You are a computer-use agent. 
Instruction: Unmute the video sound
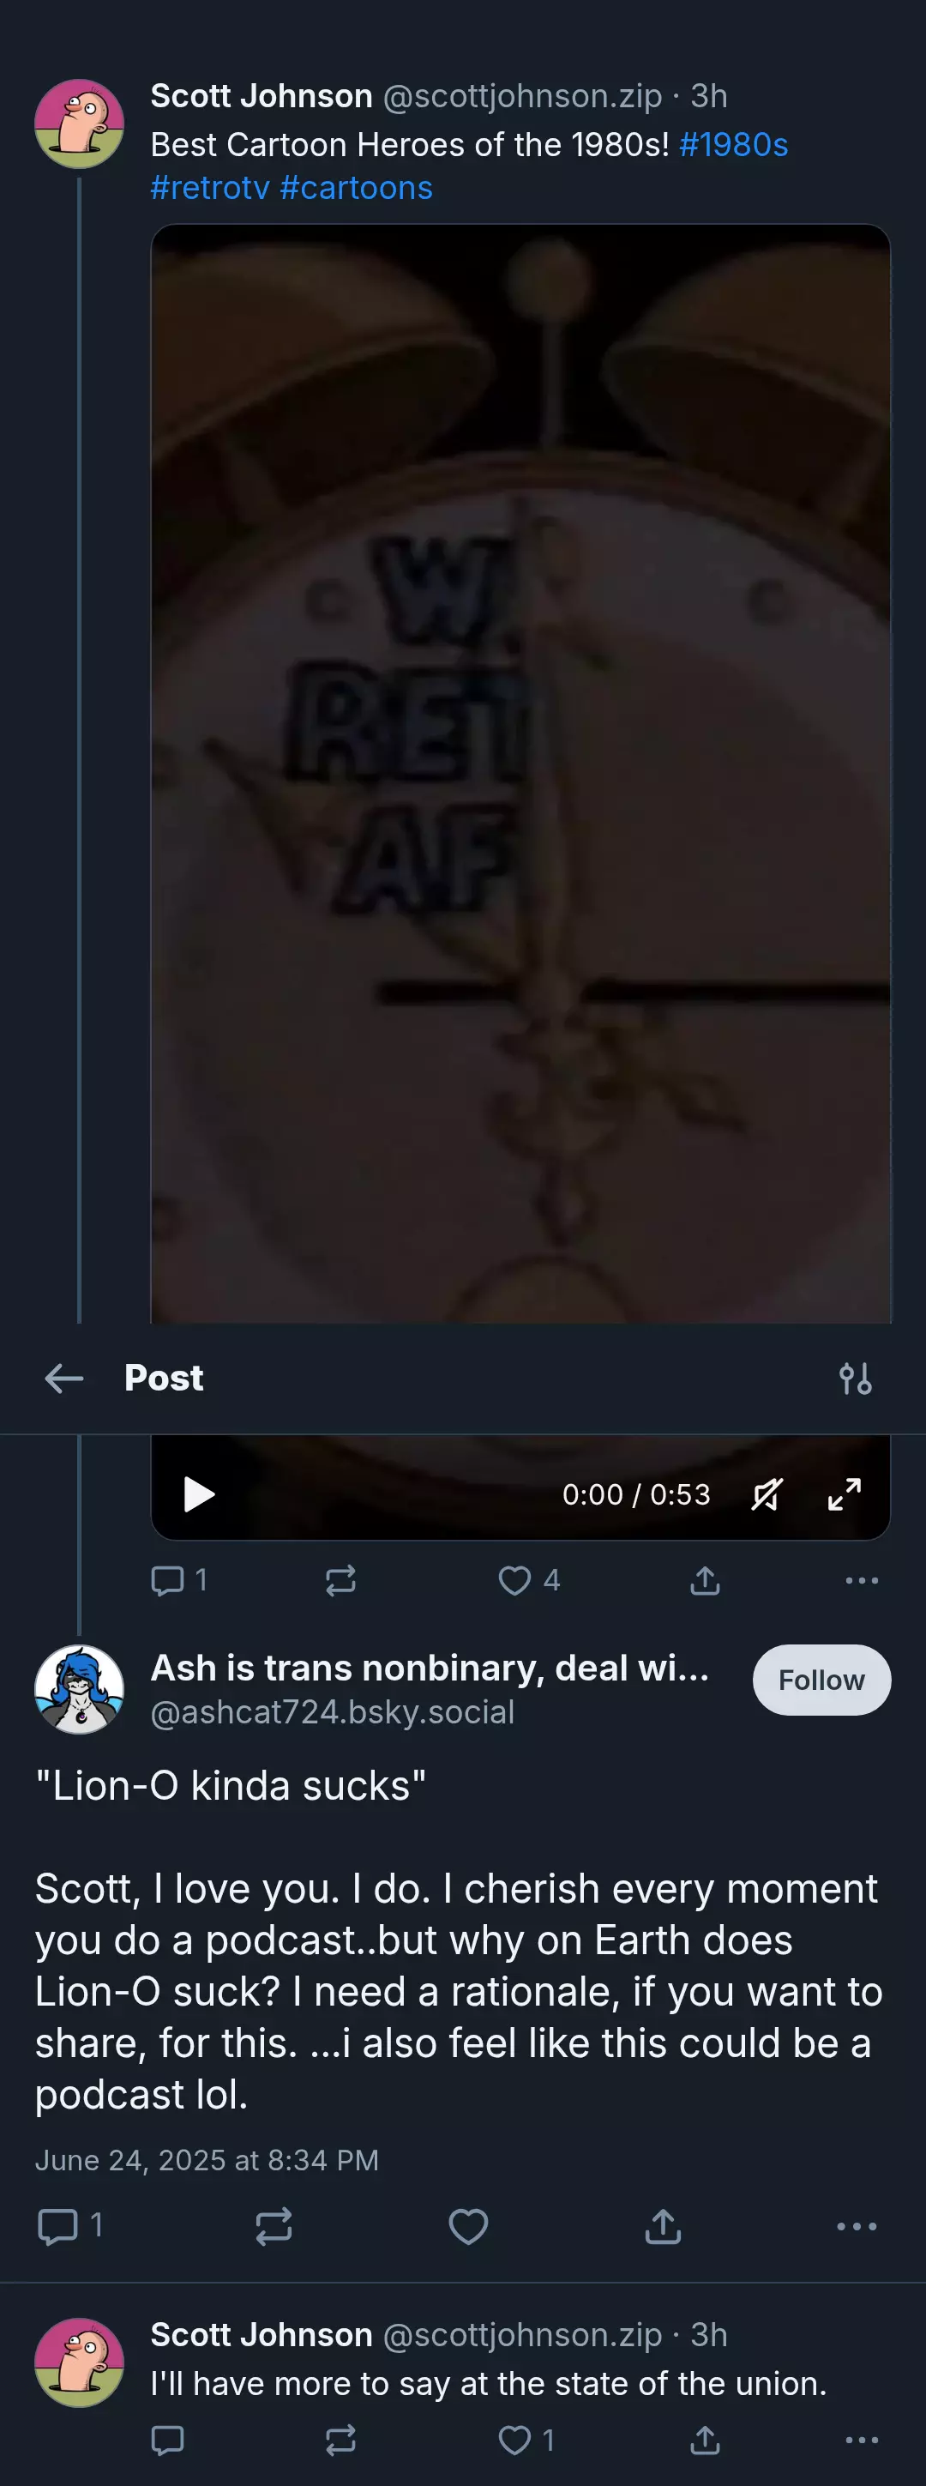[767, 1494]
